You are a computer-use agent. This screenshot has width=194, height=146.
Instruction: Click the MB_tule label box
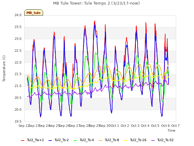pos(34,12)
